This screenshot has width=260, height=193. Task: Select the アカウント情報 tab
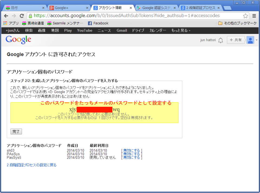pos(113,8)
